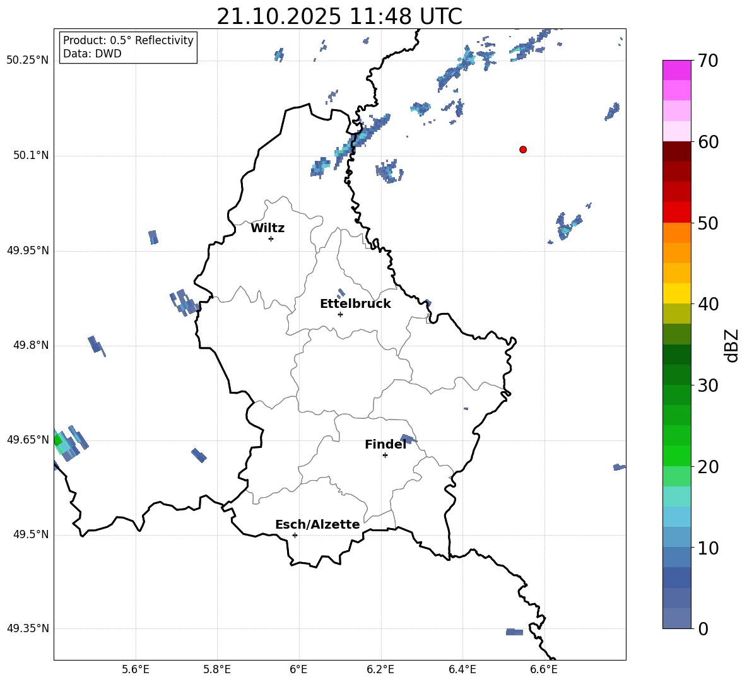This screenshot has width=747, height=682.
Task: Click the 50.25°N latitude label
Action: tap(28, 61)
